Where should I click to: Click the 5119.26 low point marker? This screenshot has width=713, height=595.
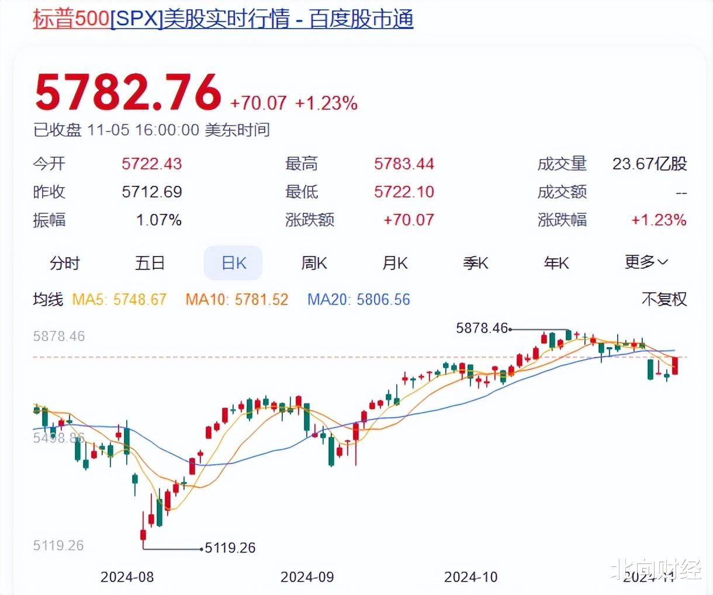coord(230,548)
